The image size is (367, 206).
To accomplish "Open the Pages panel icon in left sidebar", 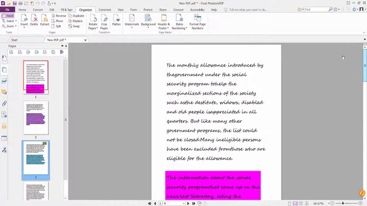I will pyautogui.click(x=4, y=70).
